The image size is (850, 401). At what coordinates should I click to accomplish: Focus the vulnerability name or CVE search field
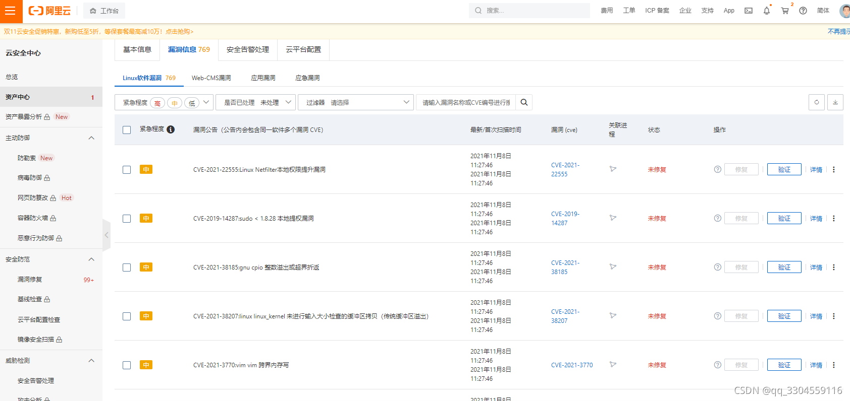466,102
